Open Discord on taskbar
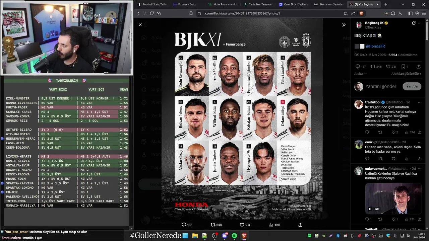This screenshot has width=429, height=241. click(225, 236)
